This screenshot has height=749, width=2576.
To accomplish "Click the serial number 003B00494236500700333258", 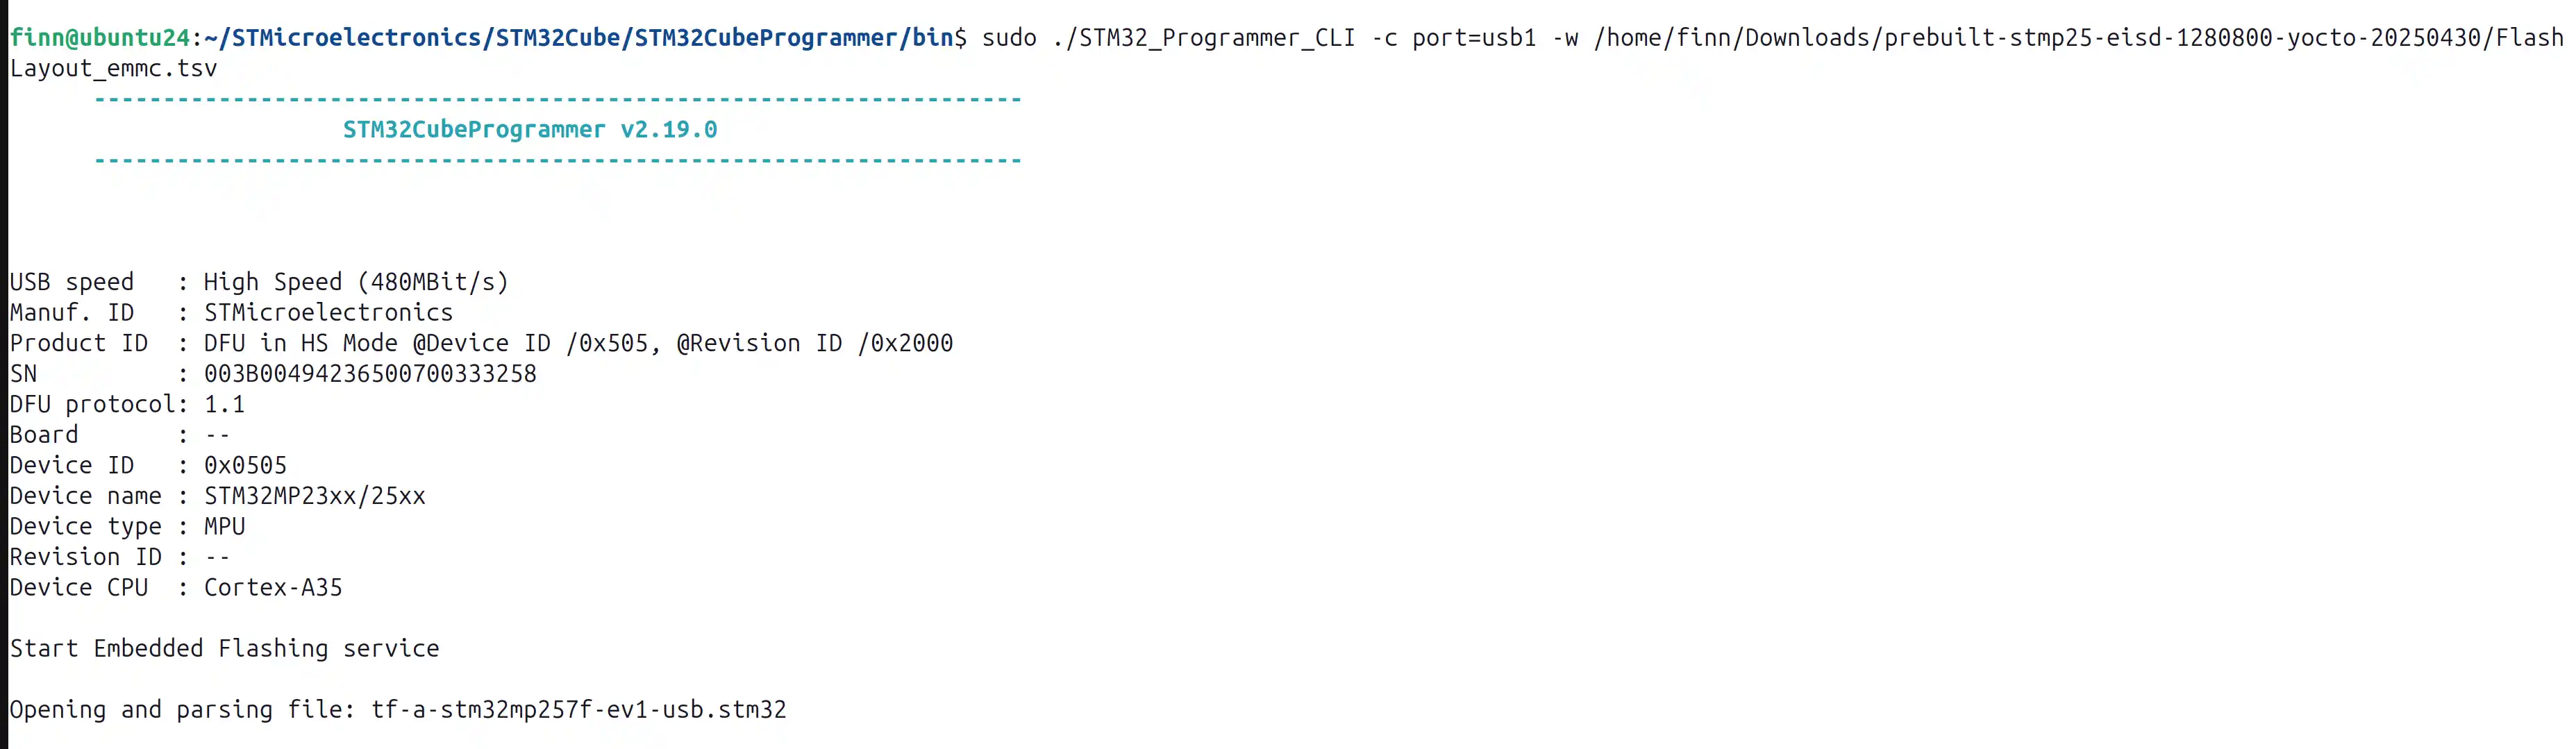I will 370,374.
